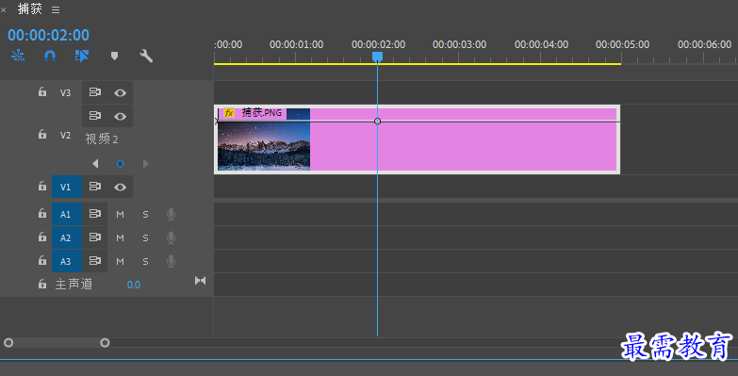Hide the V2 track output eye
738x376 pixels.
(120, 116)
